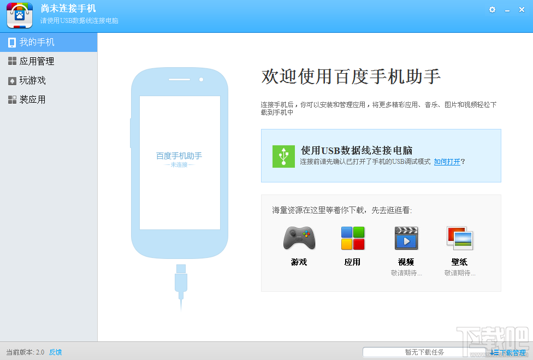Open settings with the gear icon
Viewport: 533px width, 360px height.
coord(492,10)
